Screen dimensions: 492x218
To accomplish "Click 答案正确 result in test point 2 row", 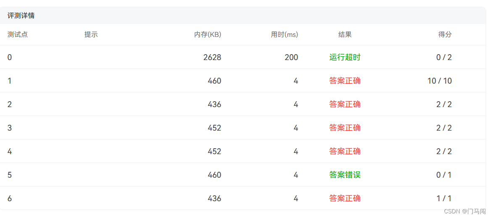I will 345,104.
